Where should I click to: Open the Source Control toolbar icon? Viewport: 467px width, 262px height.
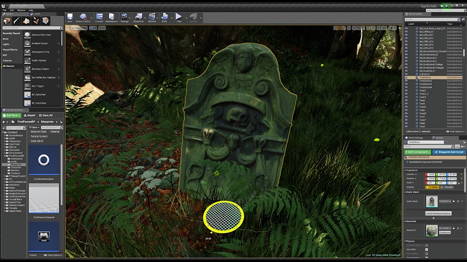point(83,16)
